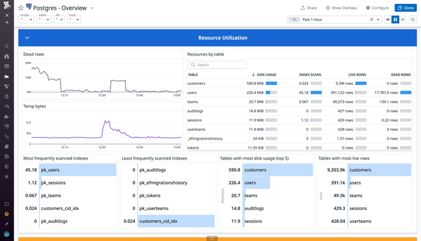This screenshot has width=421, height=241.
Task: Select the tokens row in Resources table
Action: pos(300,147)
